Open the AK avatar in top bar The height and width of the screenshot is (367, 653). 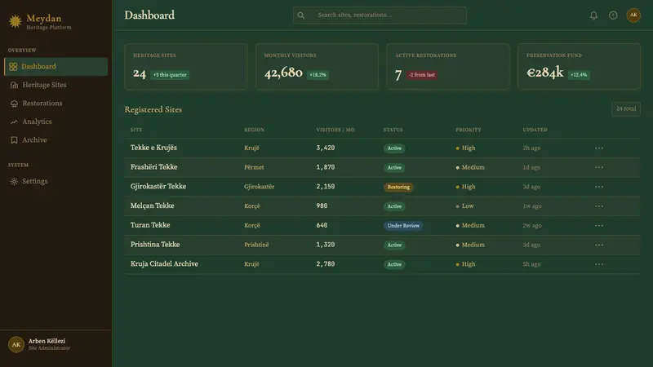[633, 15]
